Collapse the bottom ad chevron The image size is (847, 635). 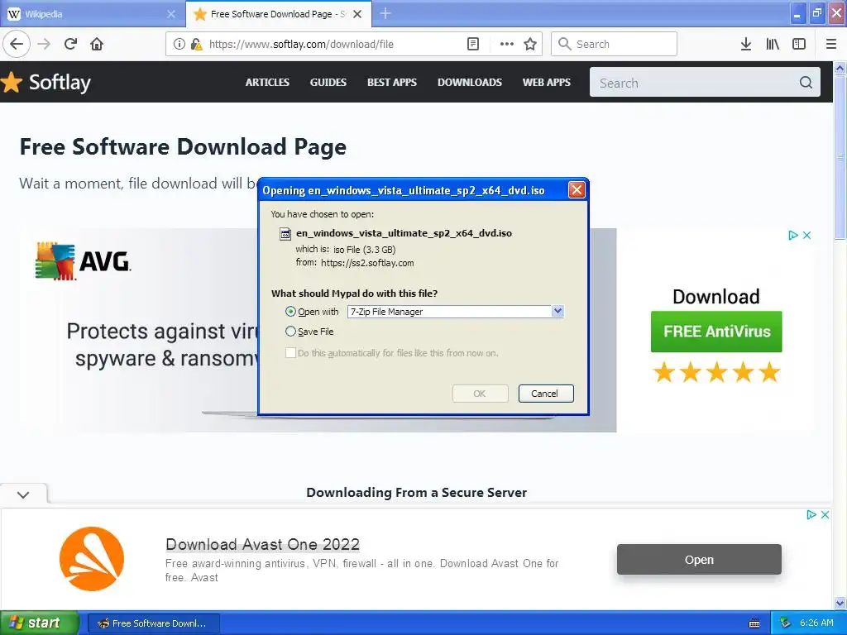click(23, 494)
